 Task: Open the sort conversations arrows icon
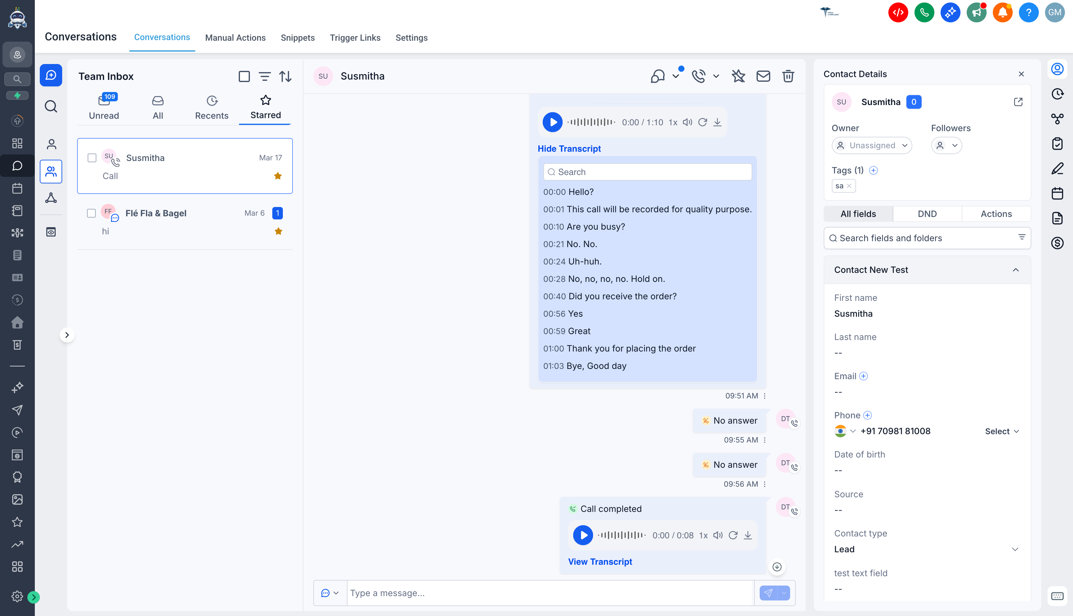coord(285,76)
